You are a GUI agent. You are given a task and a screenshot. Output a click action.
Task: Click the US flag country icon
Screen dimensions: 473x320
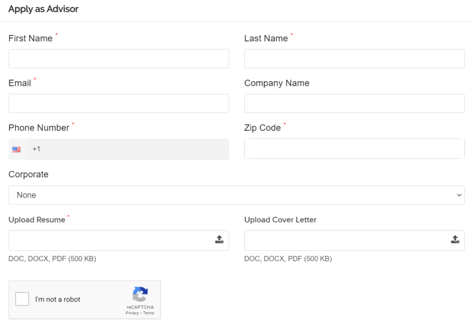point(17,149)
